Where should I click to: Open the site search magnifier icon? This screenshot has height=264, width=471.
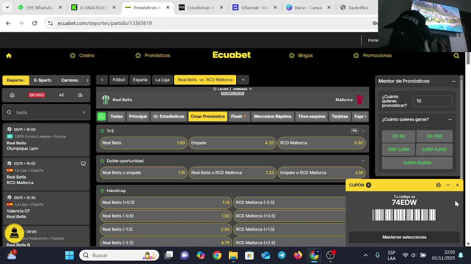tap(456, 56)
